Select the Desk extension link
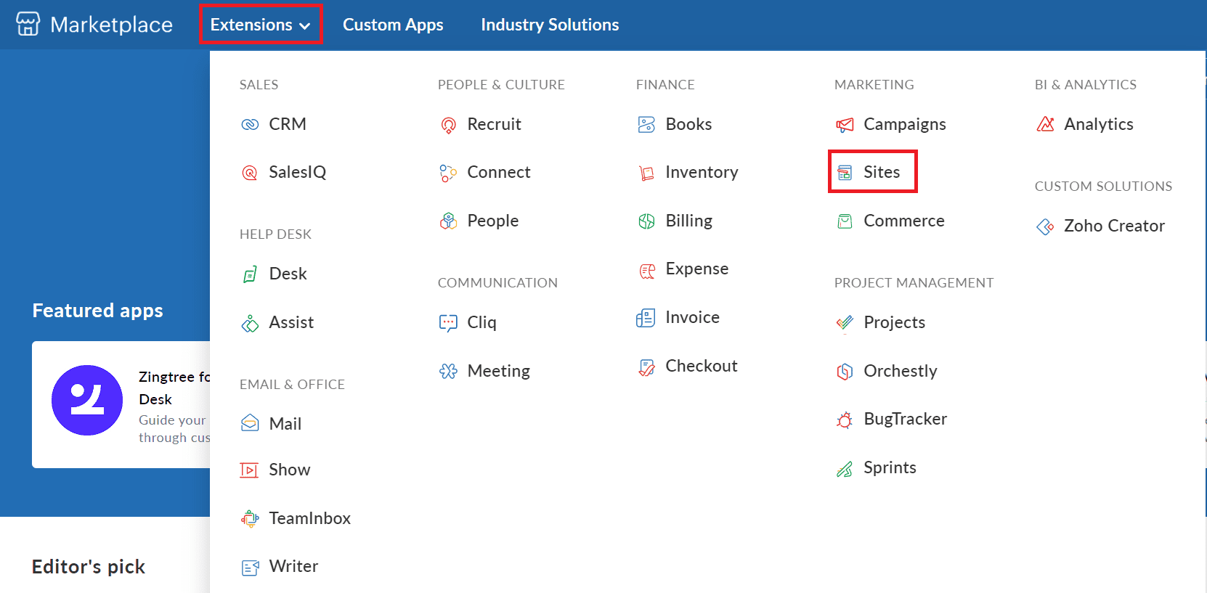This screenshot has width=1207, height=593. [288, 274]
